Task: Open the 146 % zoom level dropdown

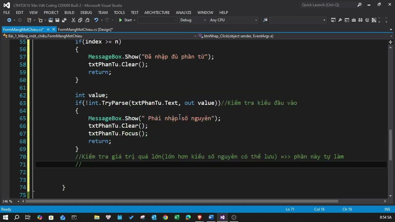Action: [10, 201]
